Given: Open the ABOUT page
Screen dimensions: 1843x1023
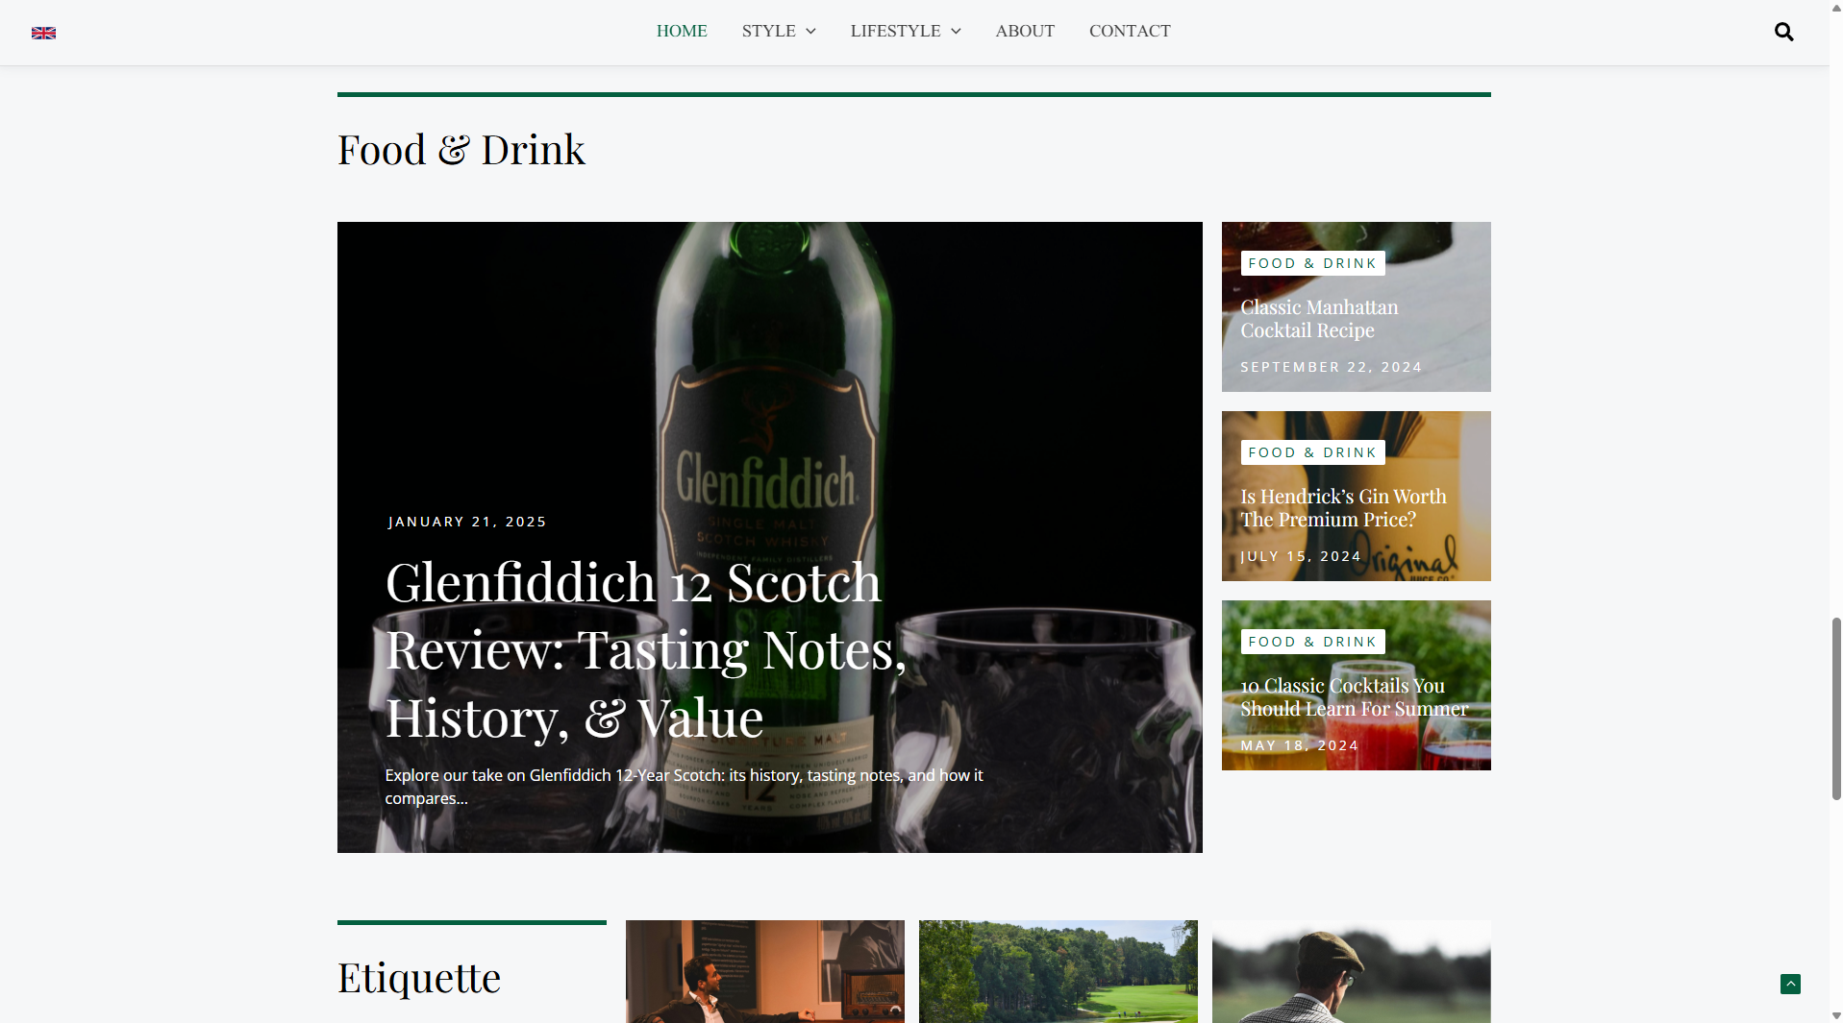Looking at the screenshot, I should click(x=1025, y=31).
